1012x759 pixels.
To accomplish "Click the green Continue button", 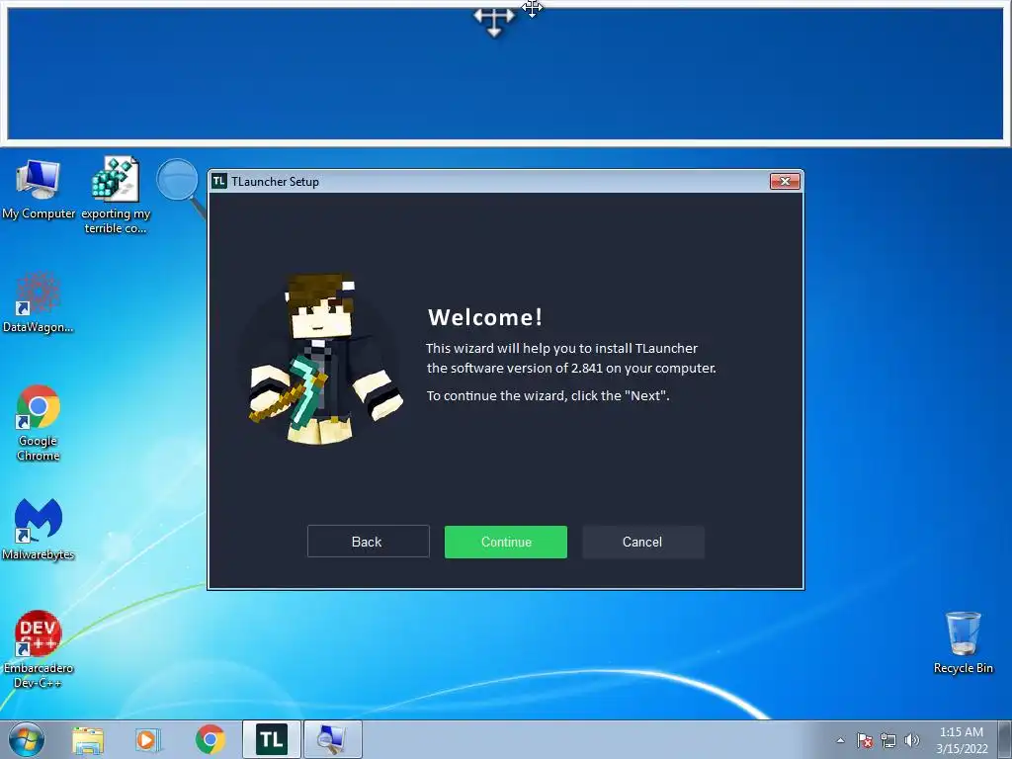I will coord(505,542).
